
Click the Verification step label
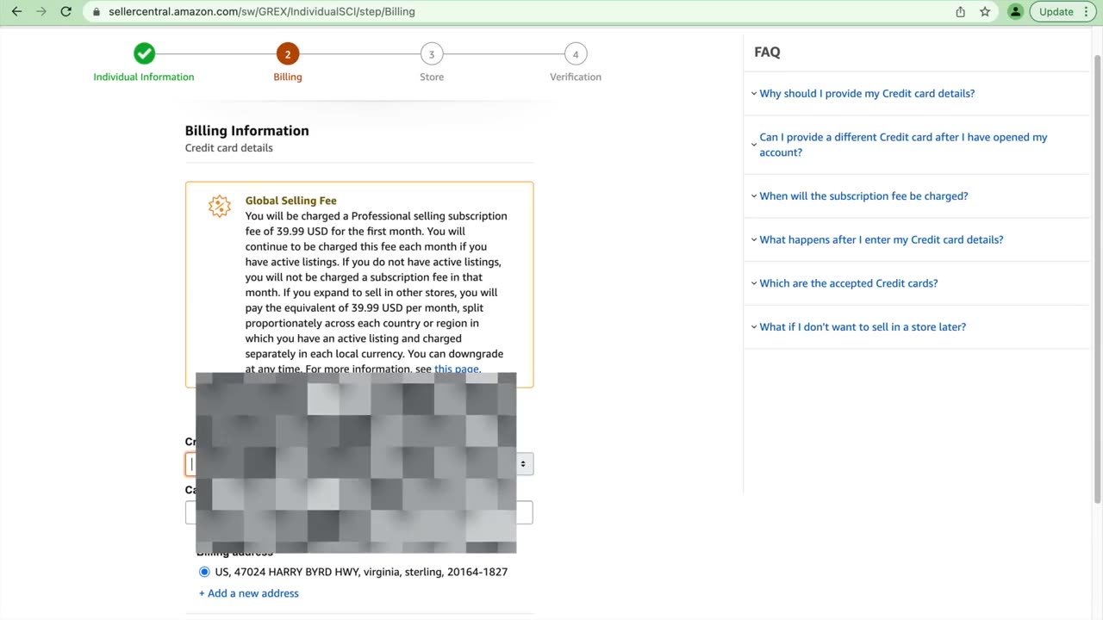click(x=576, y=77)
